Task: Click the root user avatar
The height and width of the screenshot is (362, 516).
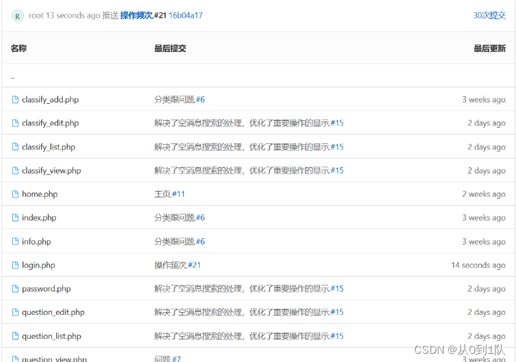Action: click(18, 16)
